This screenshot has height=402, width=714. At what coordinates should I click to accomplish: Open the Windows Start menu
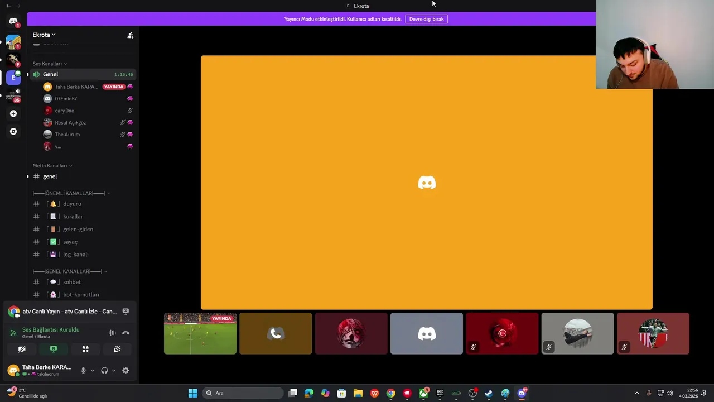pos(192,393)
